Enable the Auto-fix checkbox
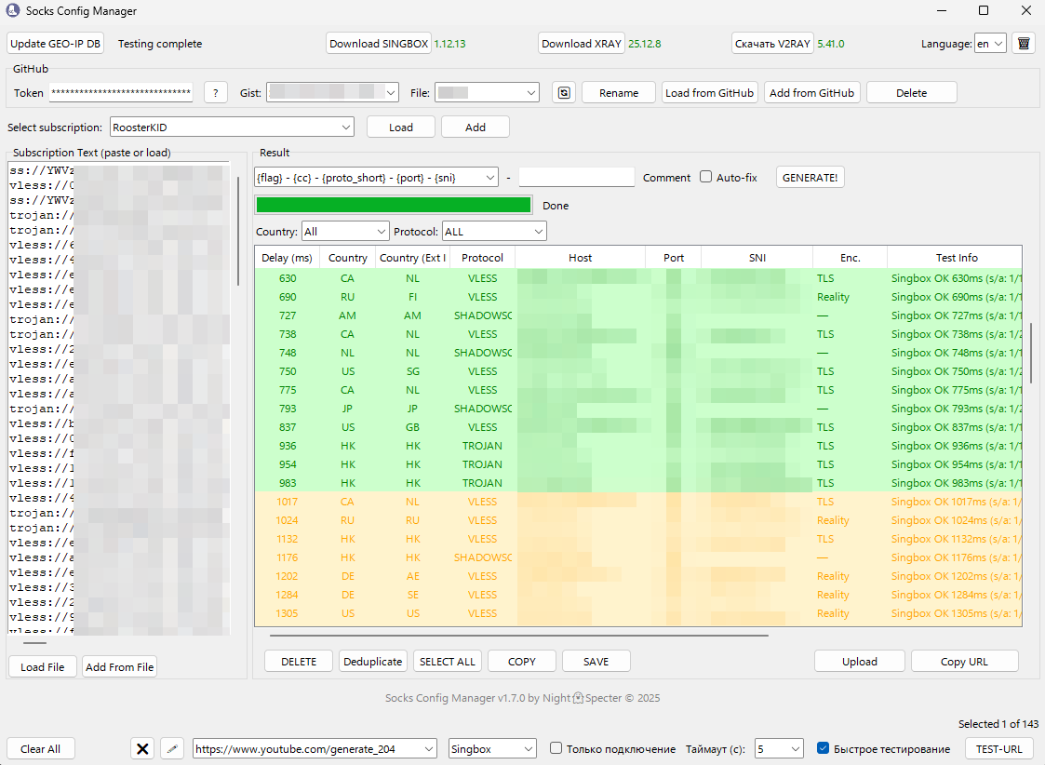The width and height of the screenshot is (1045, 765). pos(704,178)
